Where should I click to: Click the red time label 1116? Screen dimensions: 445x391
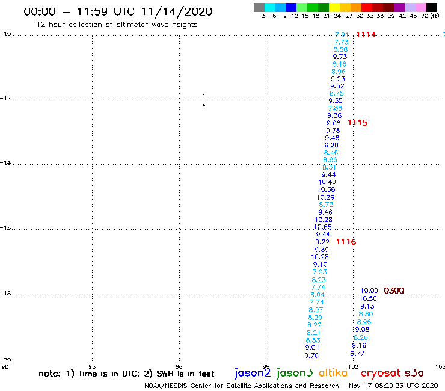point(346,242)
